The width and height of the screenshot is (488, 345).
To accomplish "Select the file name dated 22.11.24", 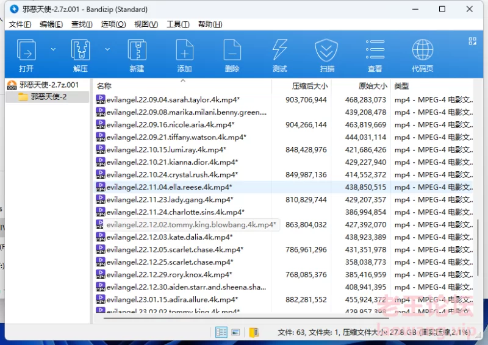I will (176, 212).
